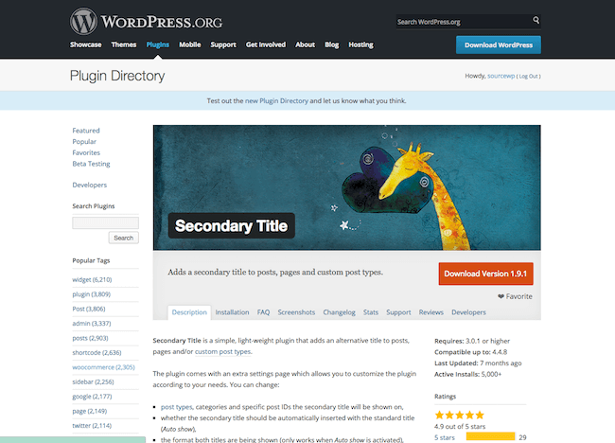The width and height of the screenshot is (615, 443).
Task: Open the sourcewp profile link
Action: [501, 76]
